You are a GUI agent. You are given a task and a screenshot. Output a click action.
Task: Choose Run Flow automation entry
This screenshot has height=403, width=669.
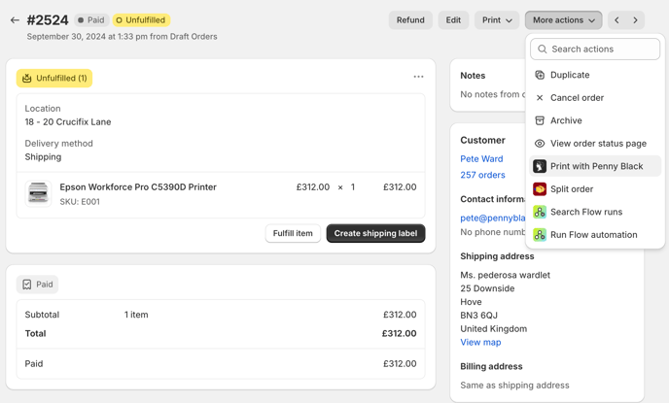click(595, 235)
